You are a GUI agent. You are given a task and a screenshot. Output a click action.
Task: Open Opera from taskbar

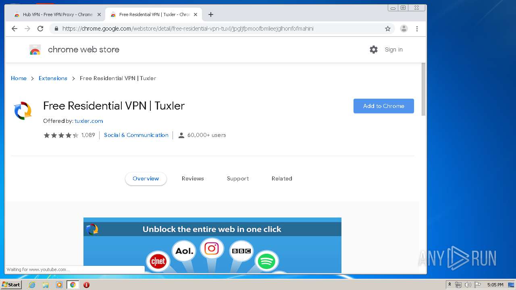(86, 285)
